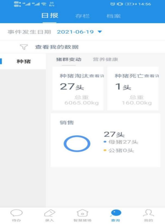Select the 查询 query icon
165x224 pixels.
click(x=116, y=213)
